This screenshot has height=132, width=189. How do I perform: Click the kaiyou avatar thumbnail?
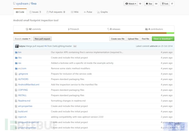[x=17, y=46]
